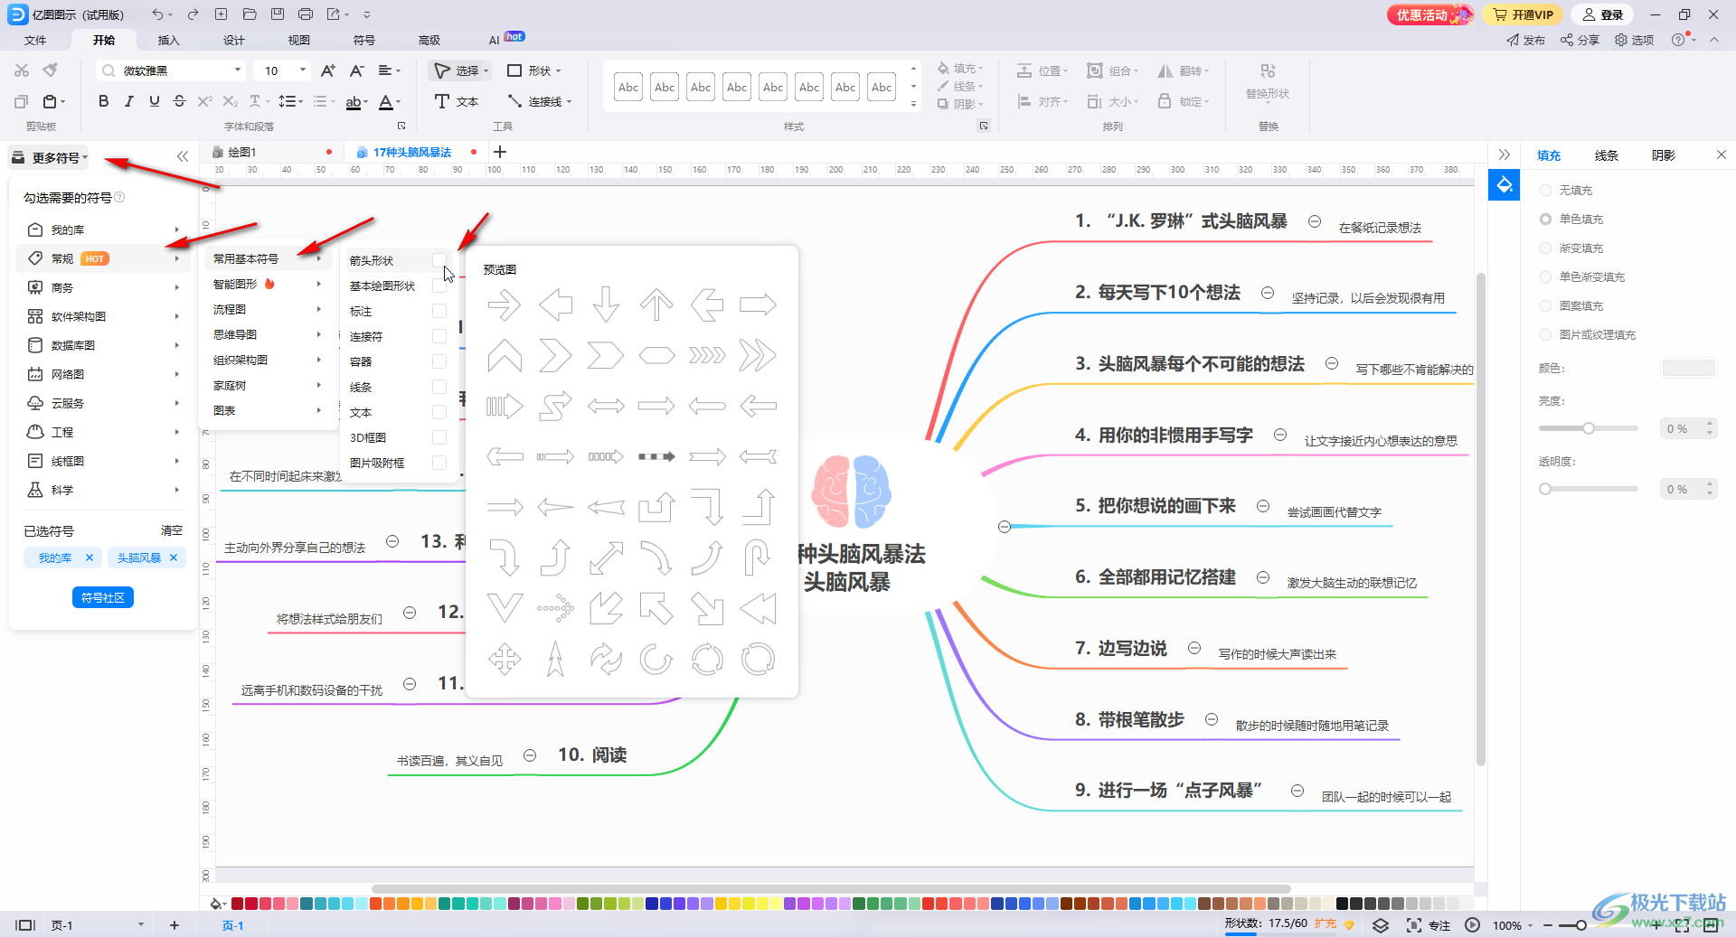Screen dimensions: 1736x937
Task: Add a new document tab
Action: (500, 152)
